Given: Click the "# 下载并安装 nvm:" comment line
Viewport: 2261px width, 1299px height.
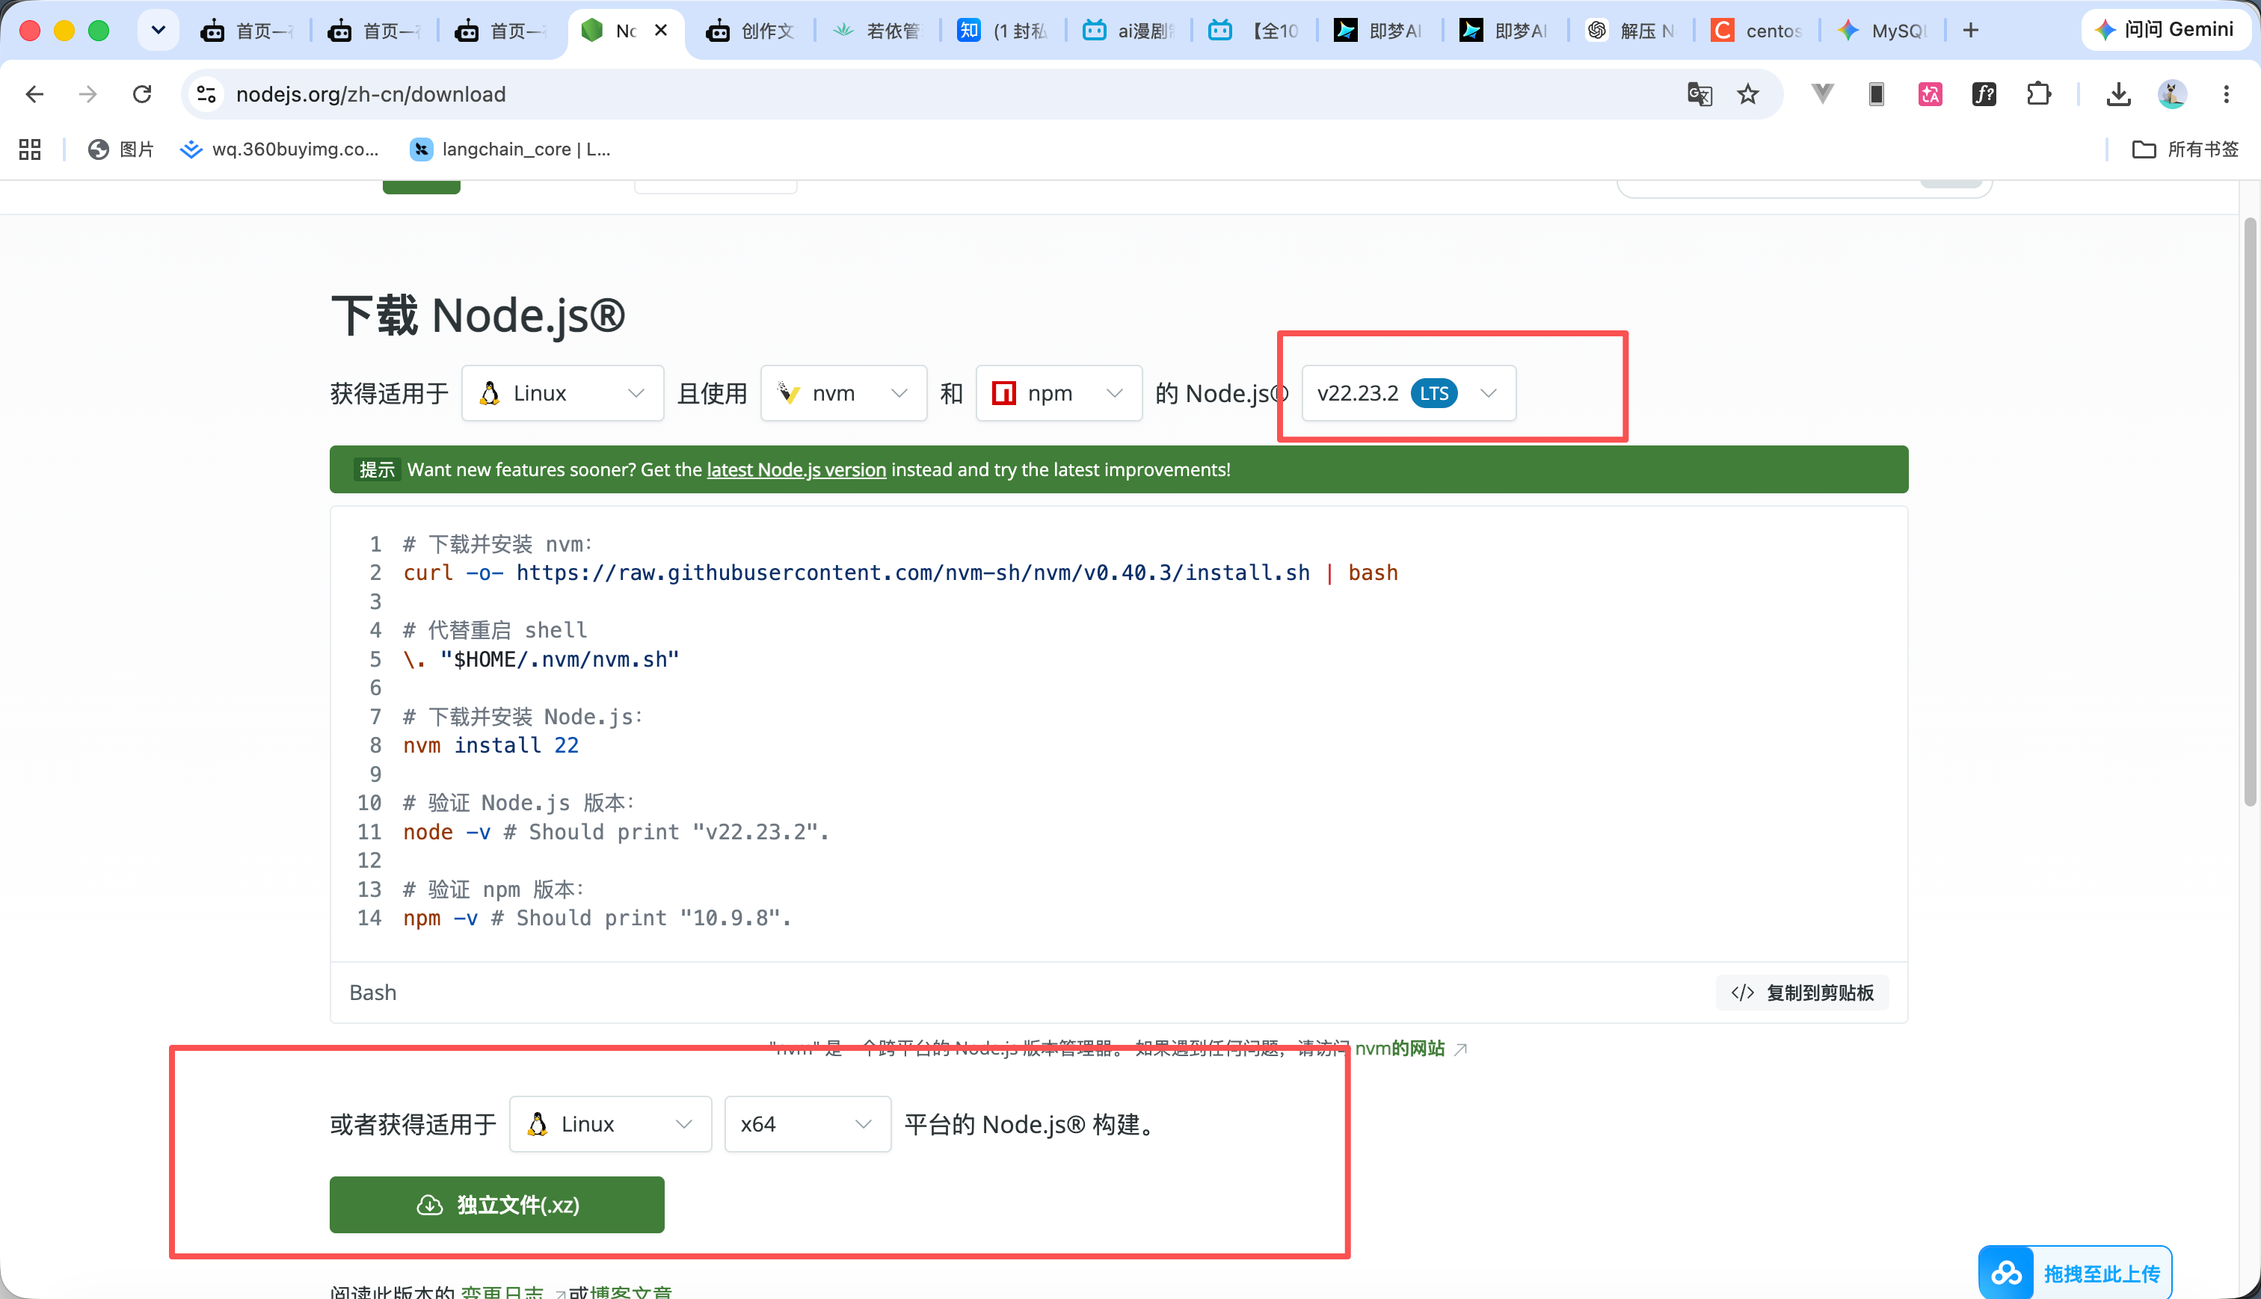Looking at the screenshot, I should pyautogui.click(x=498, y=544).
